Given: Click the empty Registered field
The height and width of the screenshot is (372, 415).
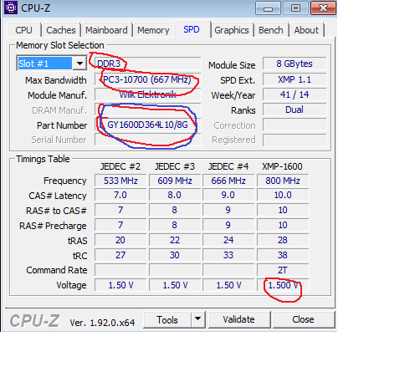Looking at the screenshot, I should click(295, 140).
